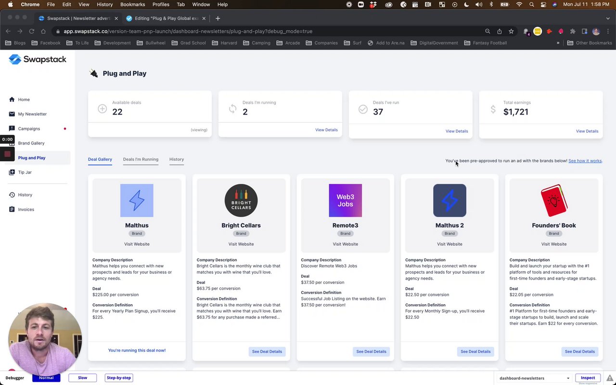Click the Malthus lightning bolt logo

click(137, 200)
